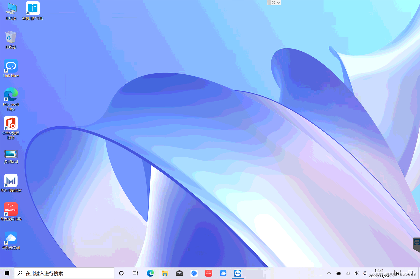Toggle full screen in remote toolbar
The width and height of the screenshot is (420, 279).
pos(273,2)
